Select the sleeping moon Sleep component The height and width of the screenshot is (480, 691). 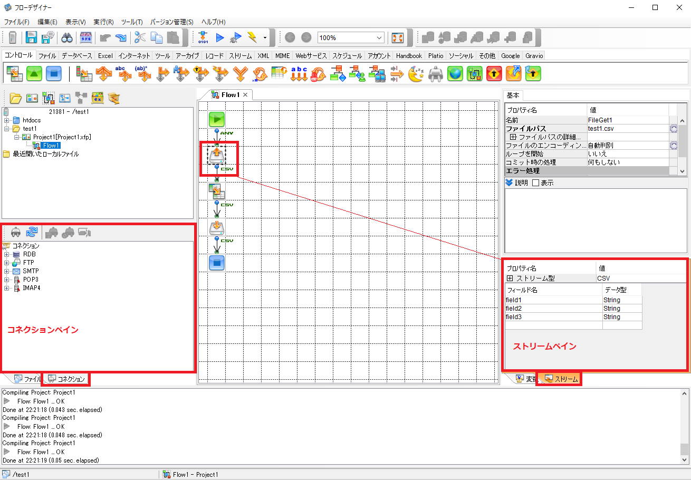[x=417, y=73]
